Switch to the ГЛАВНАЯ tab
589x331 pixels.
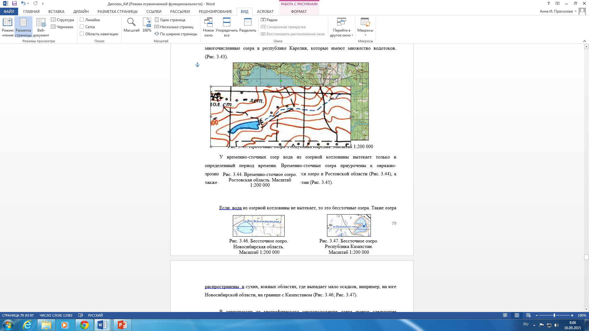pos(32,12)
